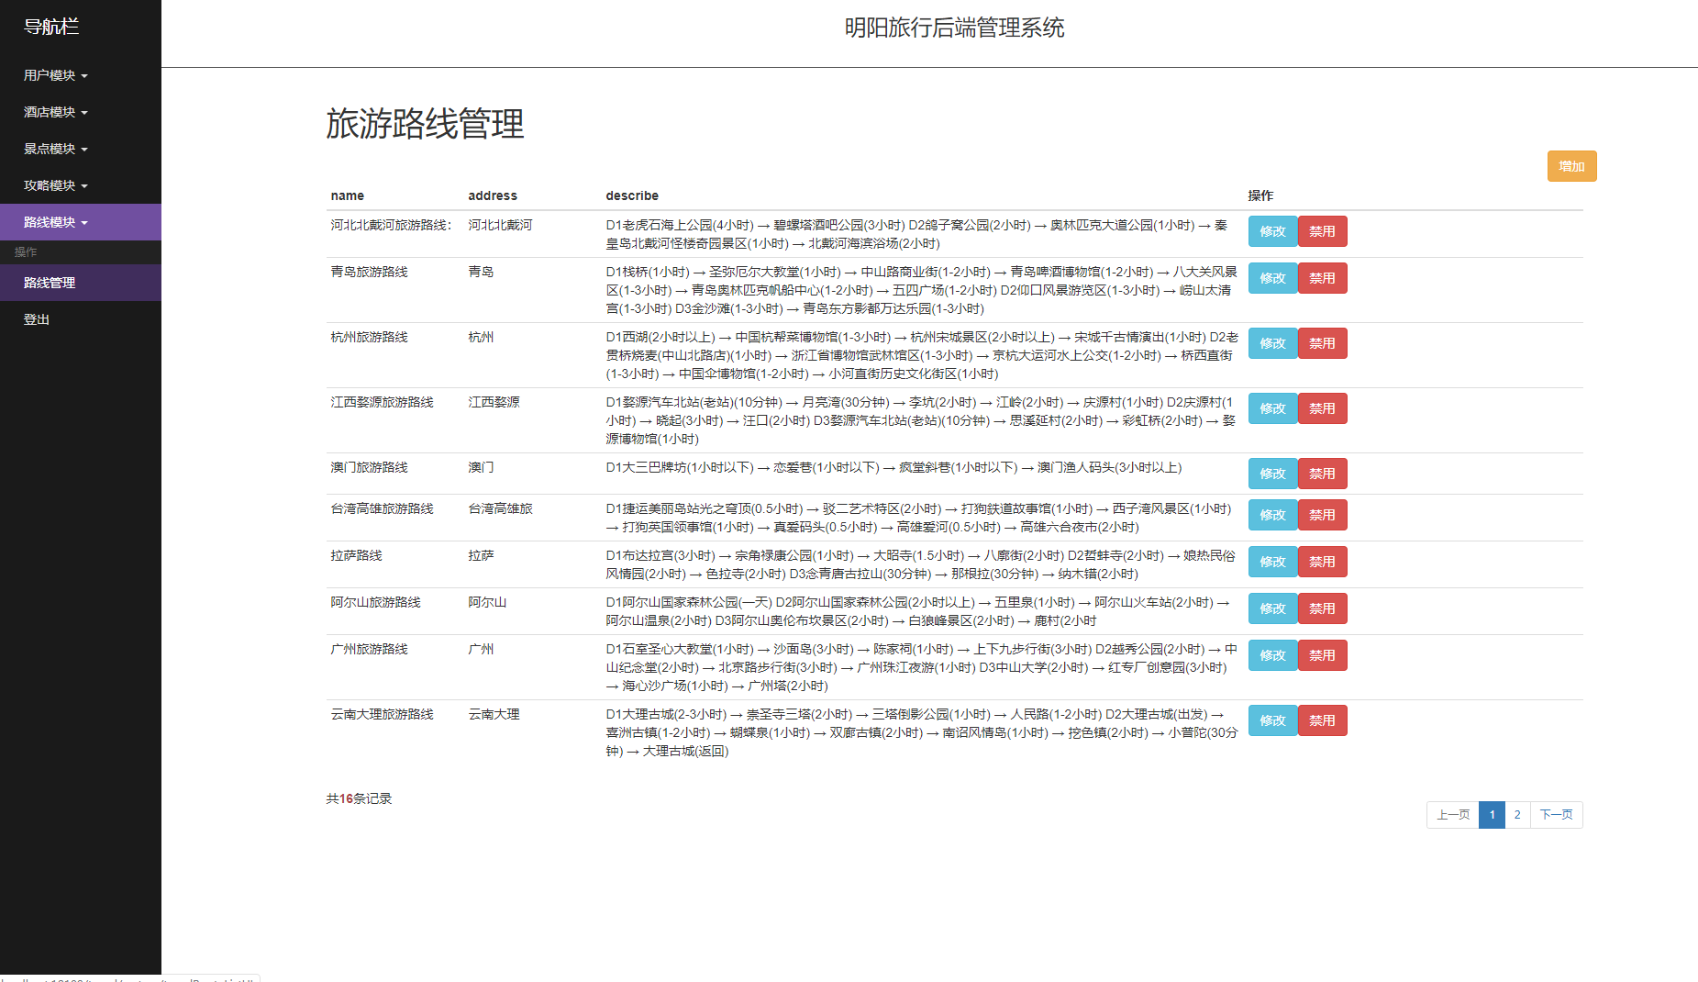Disable 拉萨路线 using 禁用 button
Screen dimensions: 1698x982
(x=1322, y=562)
